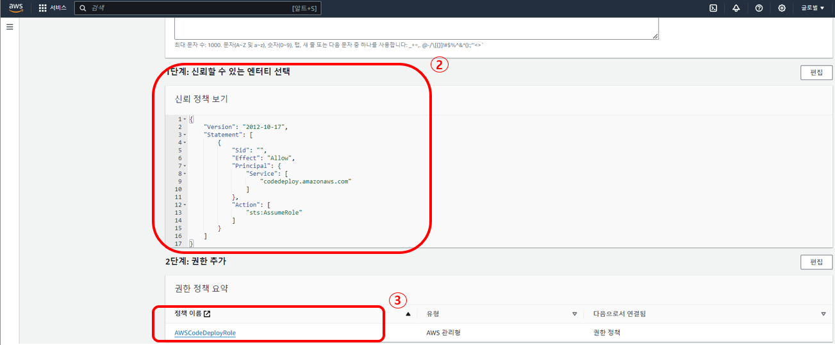Collapse the fold arrow on line 4
This screenshot has width=835, height=345.
(x=185, y=142)
